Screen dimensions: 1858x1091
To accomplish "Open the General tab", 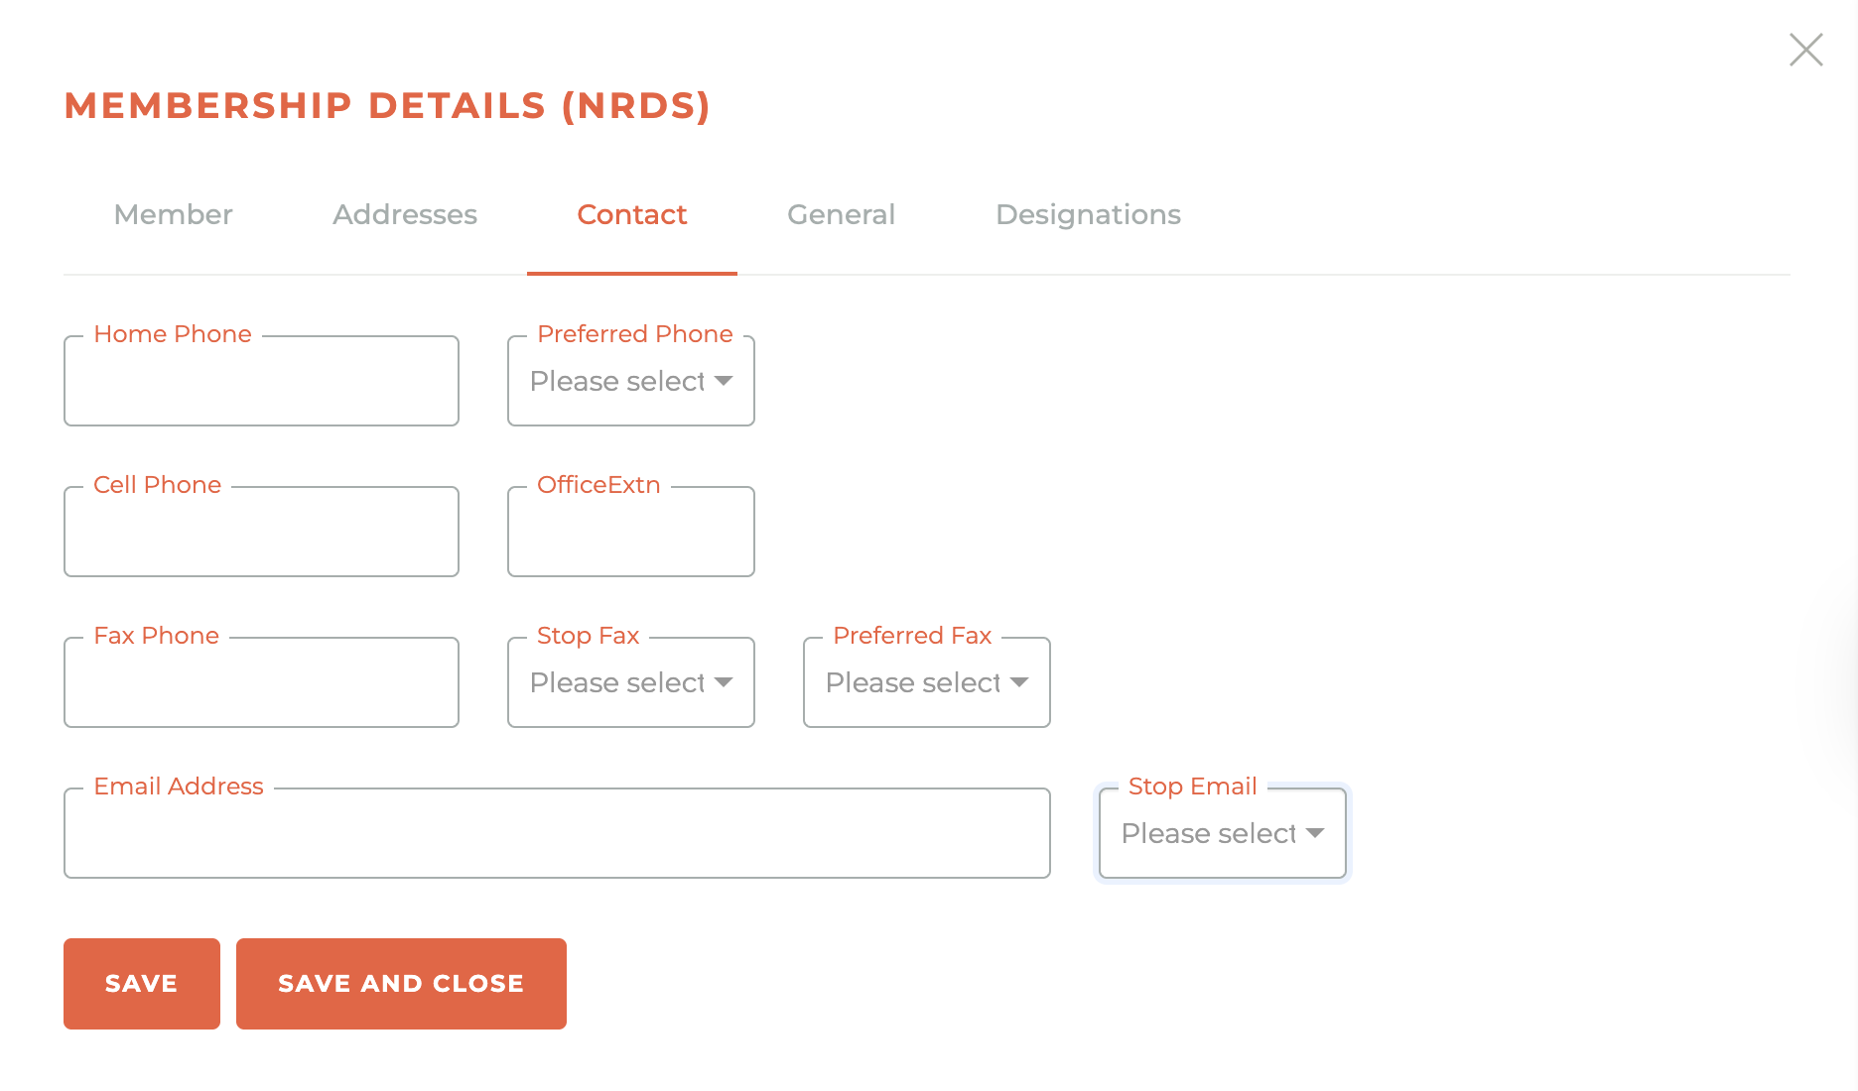I will [841, 214].
